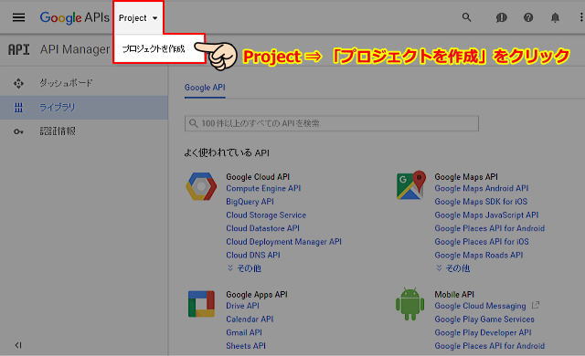Click the よく使われている API heading

coord(227,152)
